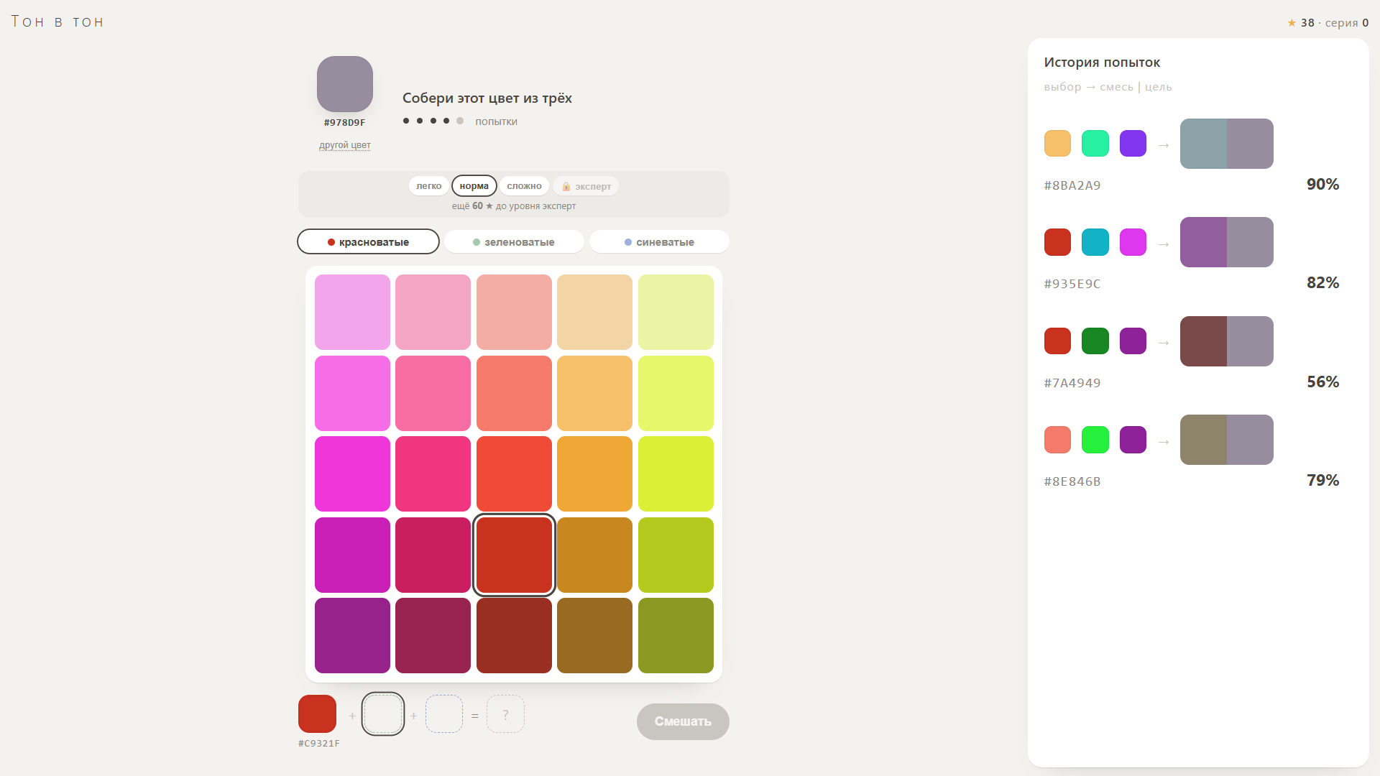Pick the dark ochre-orange swatch in fourth row
Image resolution: width=1380 pixels, height=776 pixels.
(x=594, y=555)
